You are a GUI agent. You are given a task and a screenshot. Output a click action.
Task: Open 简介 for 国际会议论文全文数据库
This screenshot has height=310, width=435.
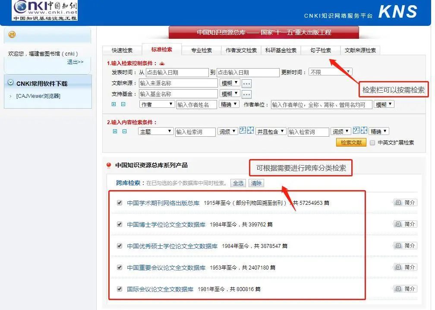405,289
